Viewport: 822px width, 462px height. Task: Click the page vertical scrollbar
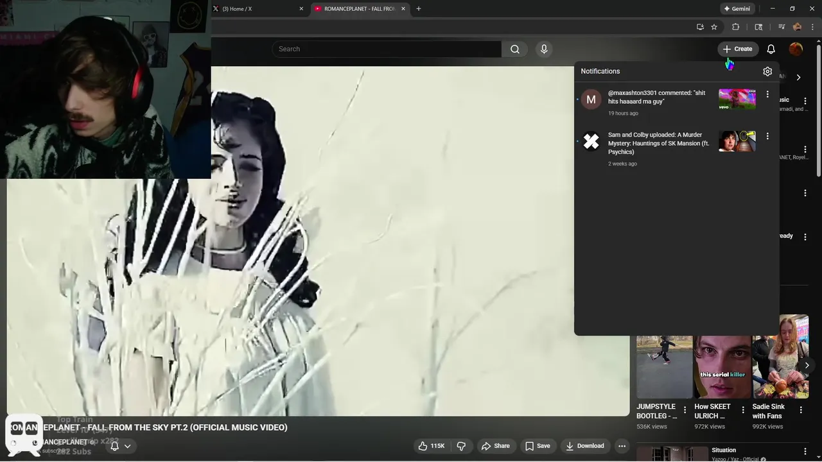coord(818,110)
